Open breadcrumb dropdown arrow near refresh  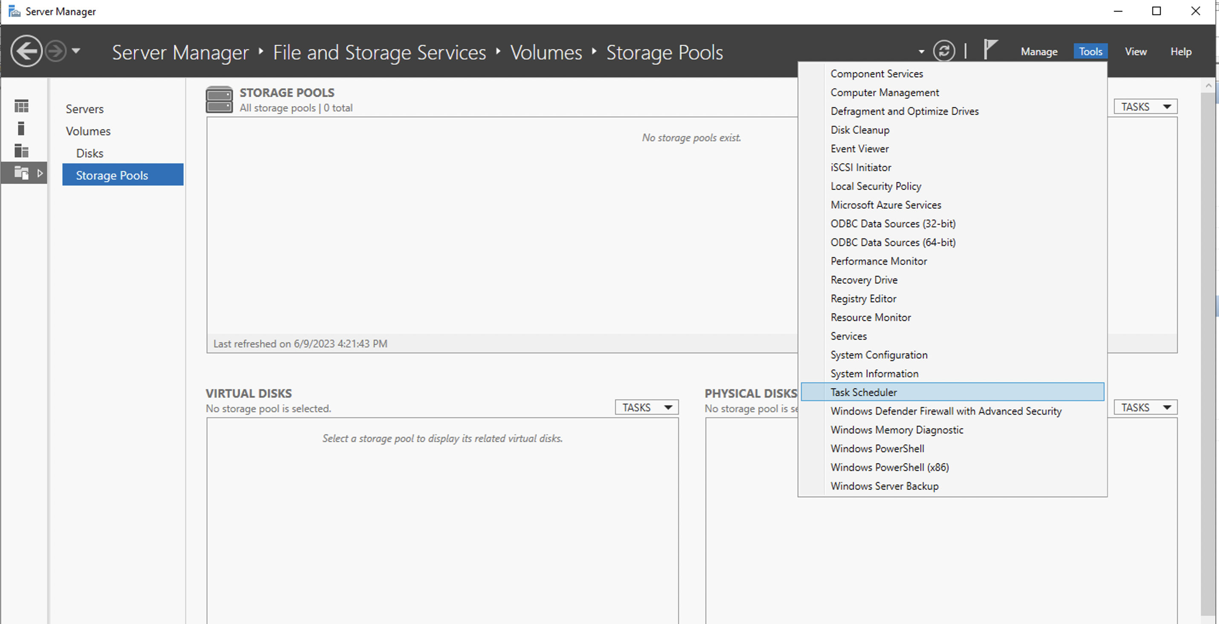[921, 52]
